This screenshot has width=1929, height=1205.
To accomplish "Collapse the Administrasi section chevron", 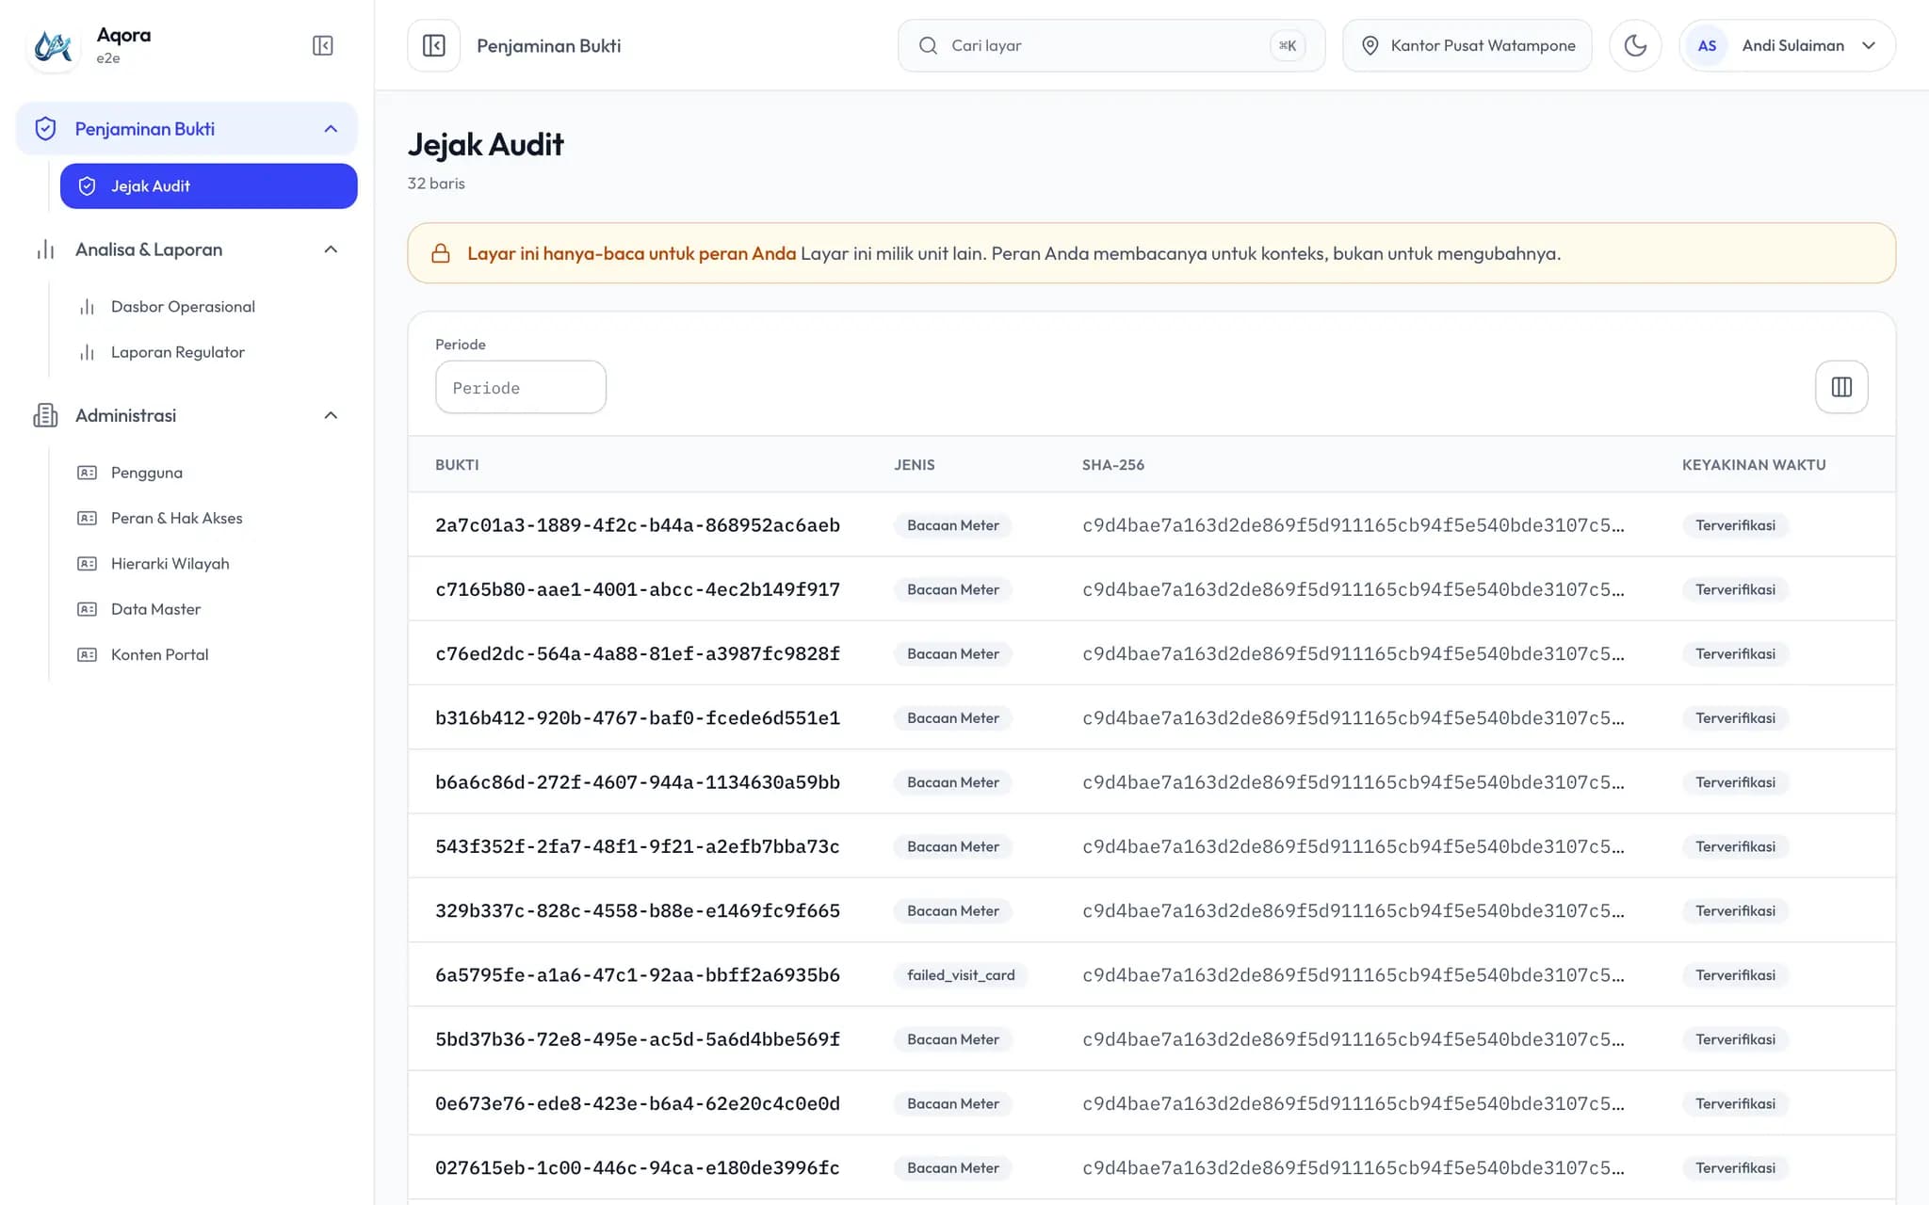I will 331,415.
